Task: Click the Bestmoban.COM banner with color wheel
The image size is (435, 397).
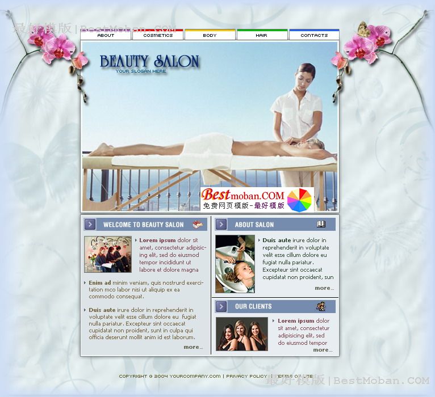Action: [x=257, y=200]
